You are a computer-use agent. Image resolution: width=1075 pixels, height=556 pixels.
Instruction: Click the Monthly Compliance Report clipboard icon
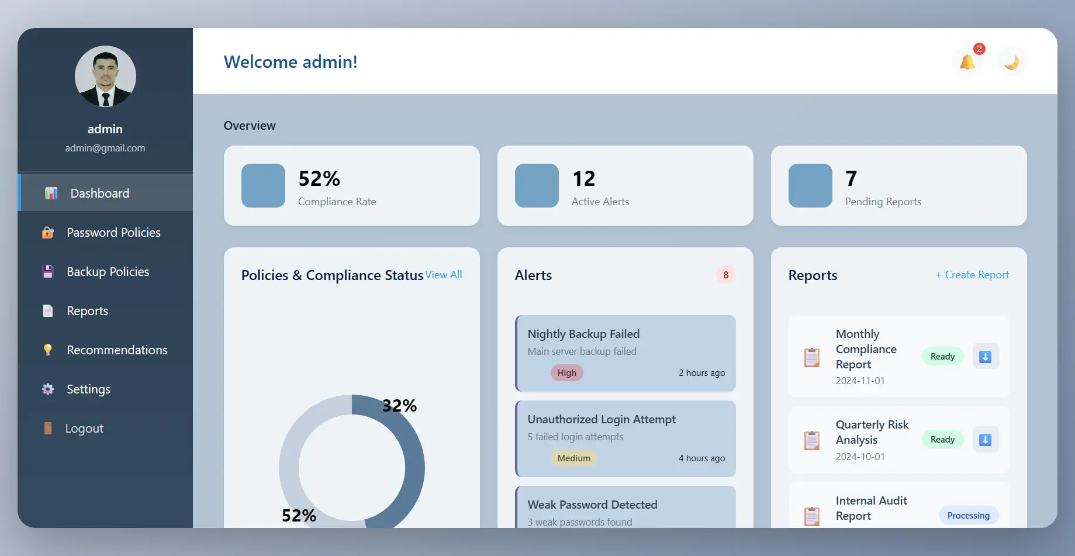812,357
